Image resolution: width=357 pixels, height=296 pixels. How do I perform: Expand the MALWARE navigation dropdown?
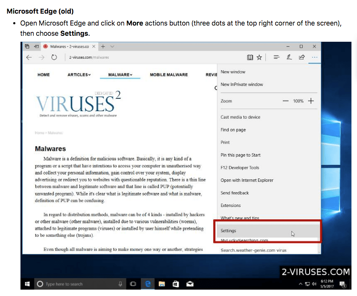(120, 75)
